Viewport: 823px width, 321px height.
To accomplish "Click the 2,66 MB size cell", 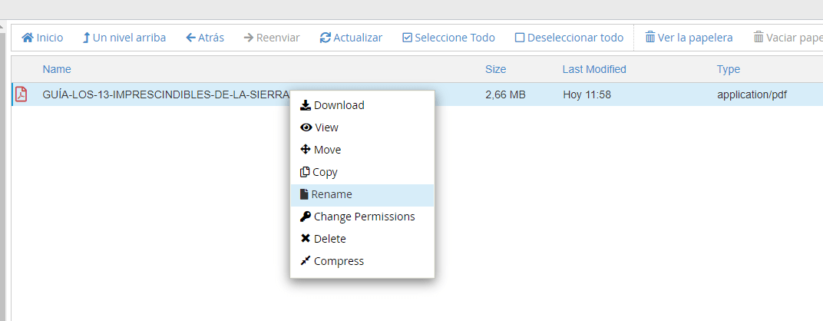I will click(505, 95).
